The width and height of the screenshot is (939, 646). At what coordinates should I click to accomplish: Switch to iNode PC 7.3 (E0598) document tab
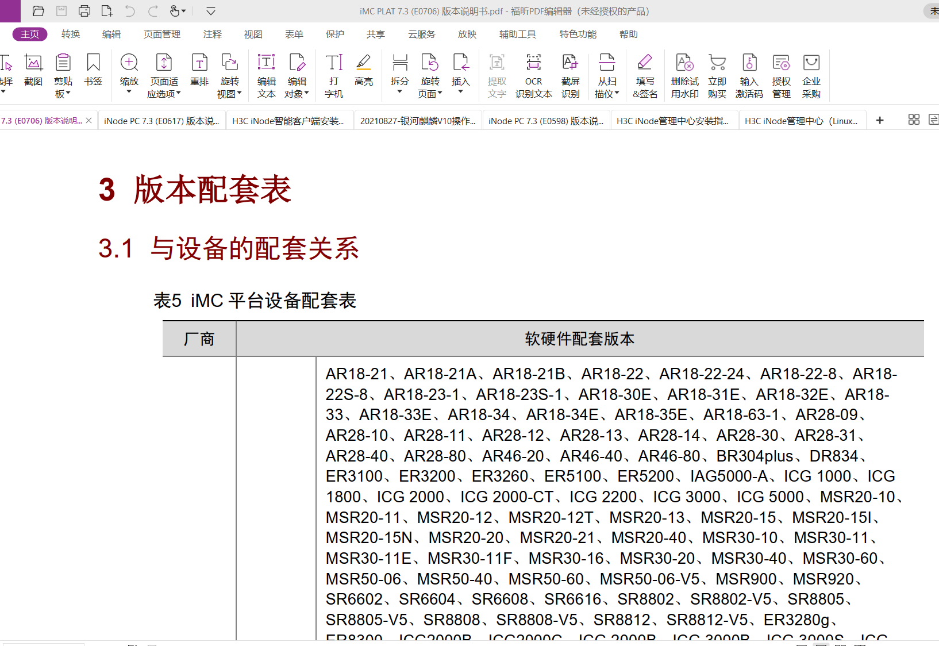pos(546,121)
